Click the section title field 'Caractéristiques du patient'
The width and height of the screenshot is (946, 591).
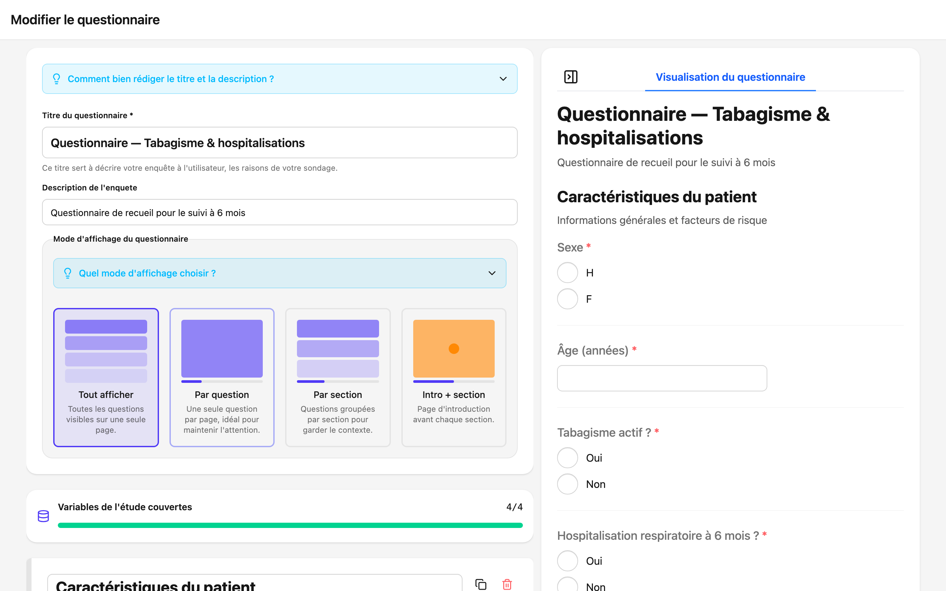255,583
